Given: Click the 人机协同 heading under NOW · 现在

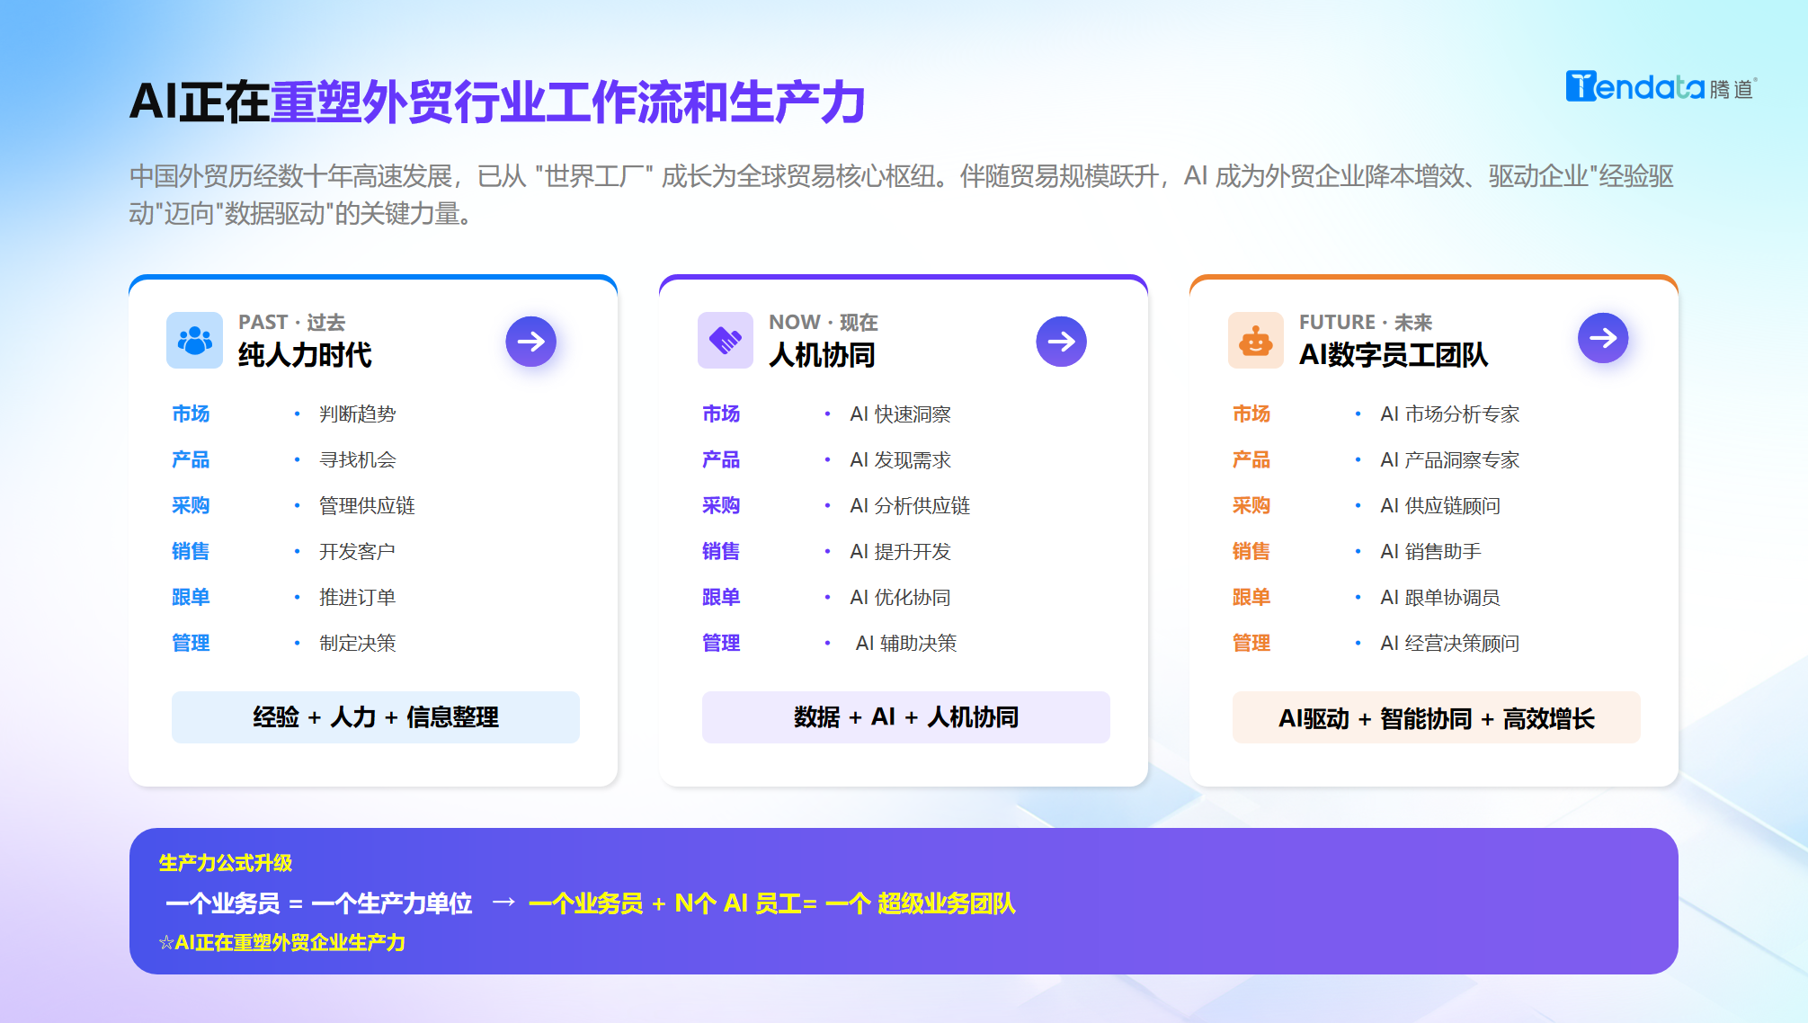Looking at the screenshot, I should click(x=822, y=355).
